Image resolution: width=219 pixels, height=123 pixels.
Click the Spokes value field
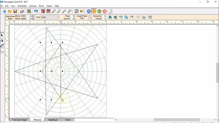73,18
